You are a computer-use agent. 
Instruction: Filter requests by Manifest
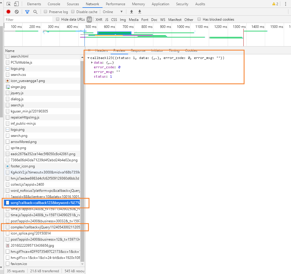click(x=175, y=19)
